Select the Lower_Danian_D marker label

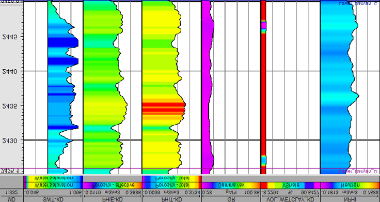(358, 171)
